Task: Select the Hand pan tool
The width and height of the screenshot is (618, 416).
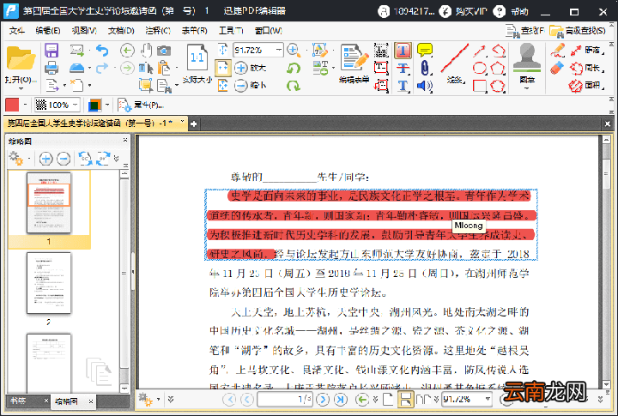Action: [147, 51]
